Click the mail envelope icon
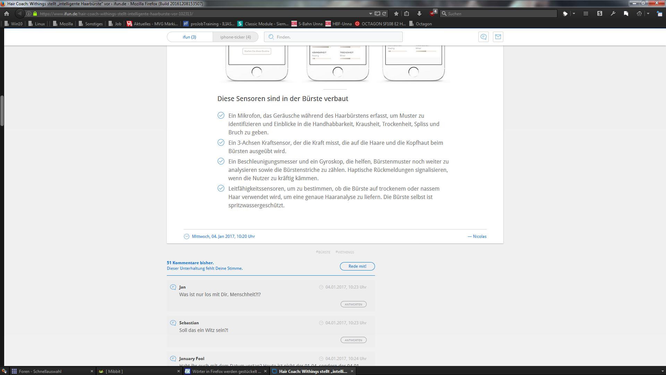This screenshot has width=666, height=375. coord(498,37)
